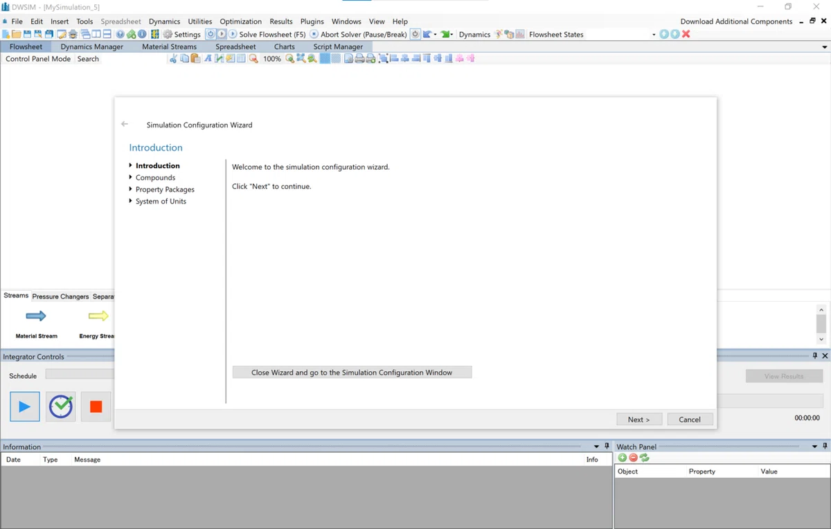Screen dimensions: 831x529
Task: Open the Optimization menu
Action: click(241, 21)
